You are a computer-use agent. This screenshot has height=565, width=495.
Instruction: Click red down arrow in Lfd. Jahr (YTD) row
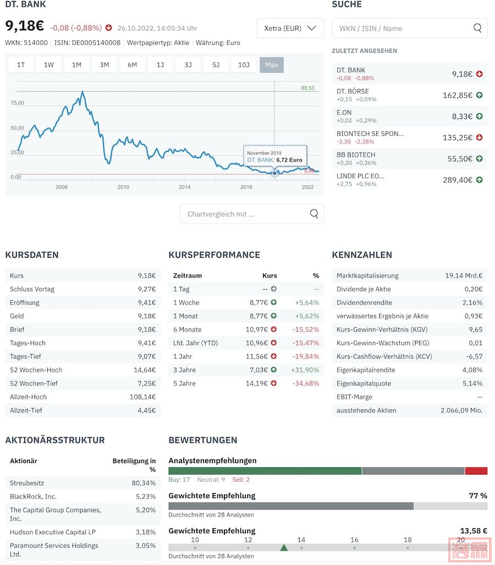(x=273, y=343)
